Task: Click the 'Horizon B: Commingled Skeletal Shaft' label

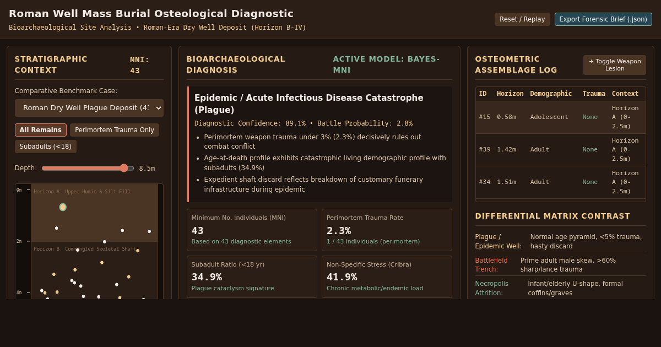Action: pyautogui.click(x=85, y=249)
